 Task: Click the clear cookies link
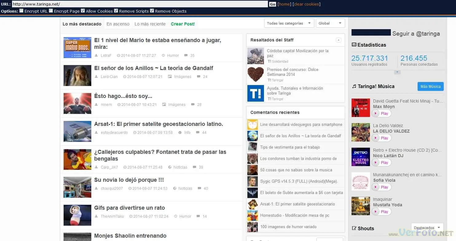pyautogui.click(x=307, y=4)
